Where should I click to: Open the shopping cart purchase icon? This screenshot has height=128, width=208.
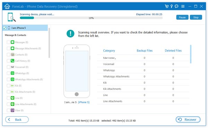tap(167, 6)
